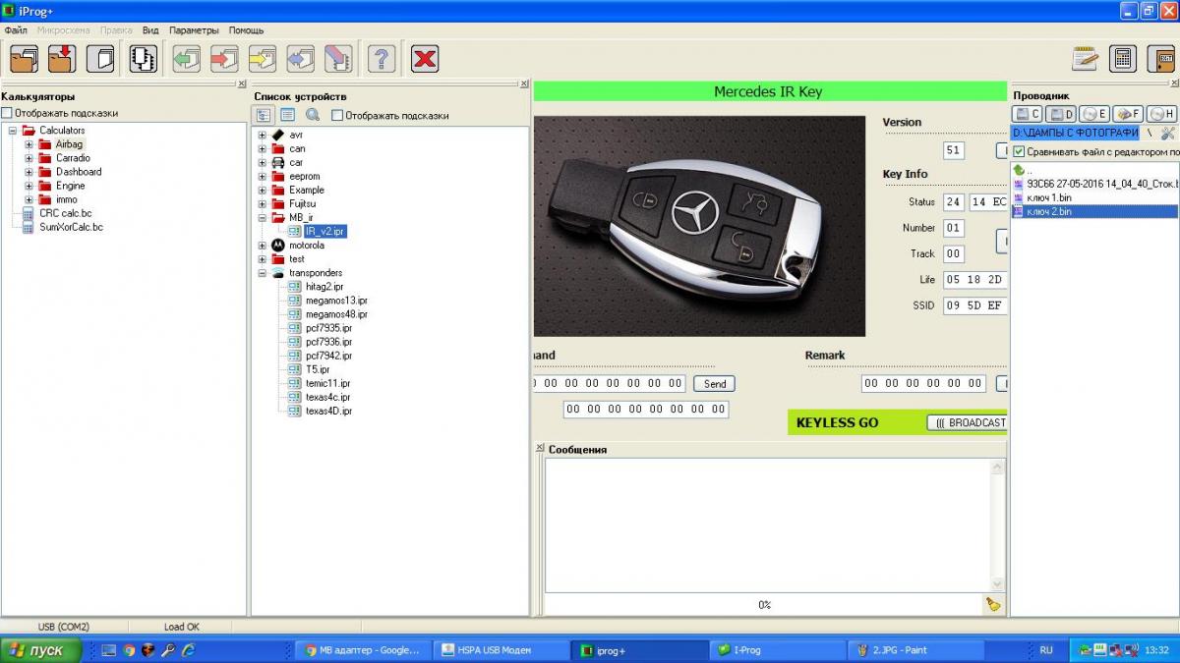
Task: Collapse the transponders tree node
Action: (x=263, y=273)
